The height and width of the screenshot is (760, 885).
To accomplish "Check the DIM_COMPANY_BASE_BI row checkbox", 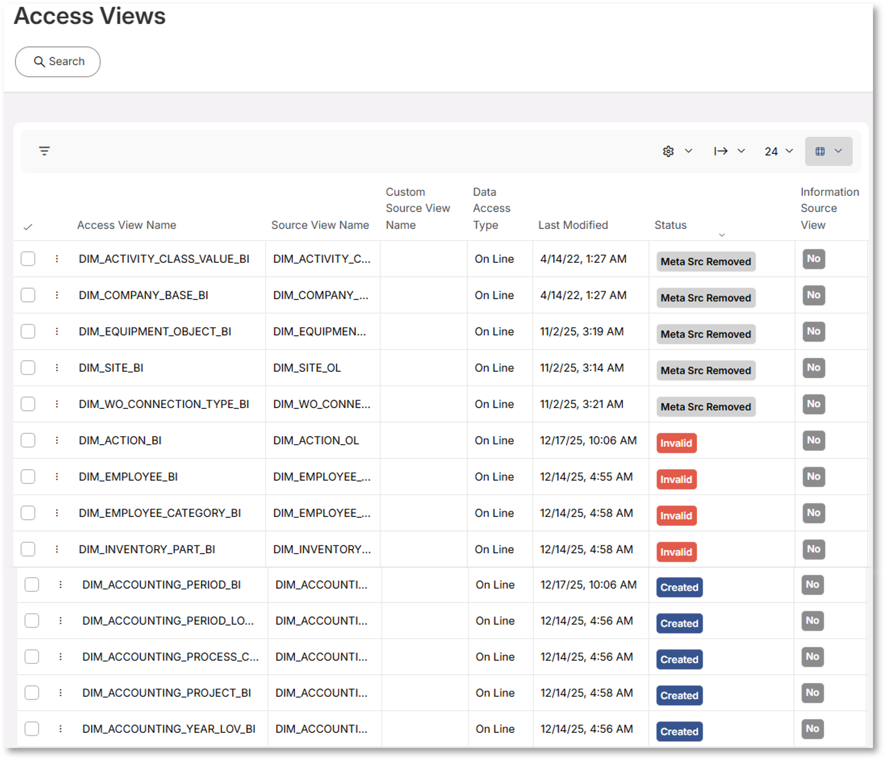I will point(28,295).
